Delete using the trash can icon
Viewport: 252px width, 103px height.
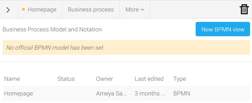[244, 10]
